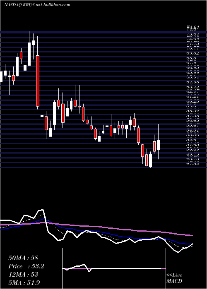Click the 5MA : 51.9 value

[x=24, y=282]
